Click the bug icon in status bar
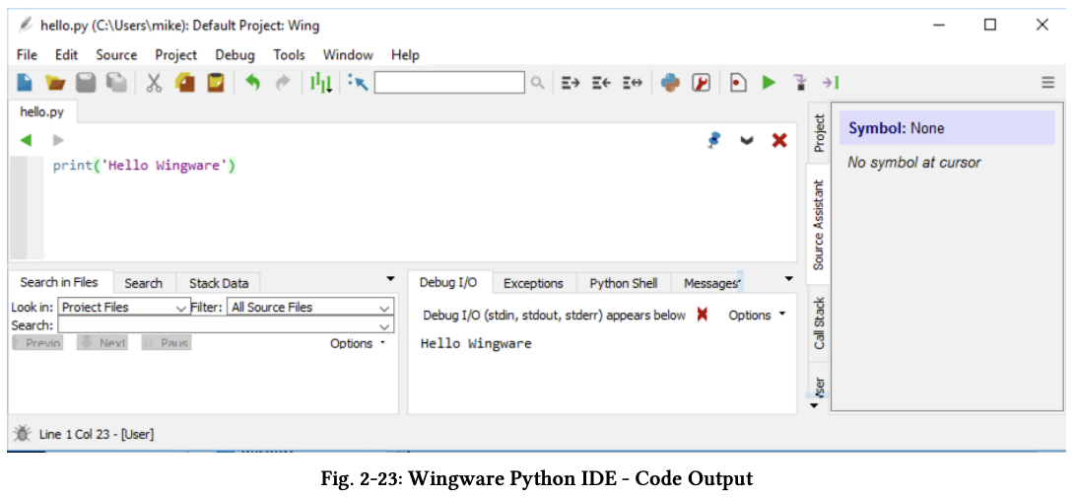This screenshot has width=1076, height=497. [x=22, y=434]
